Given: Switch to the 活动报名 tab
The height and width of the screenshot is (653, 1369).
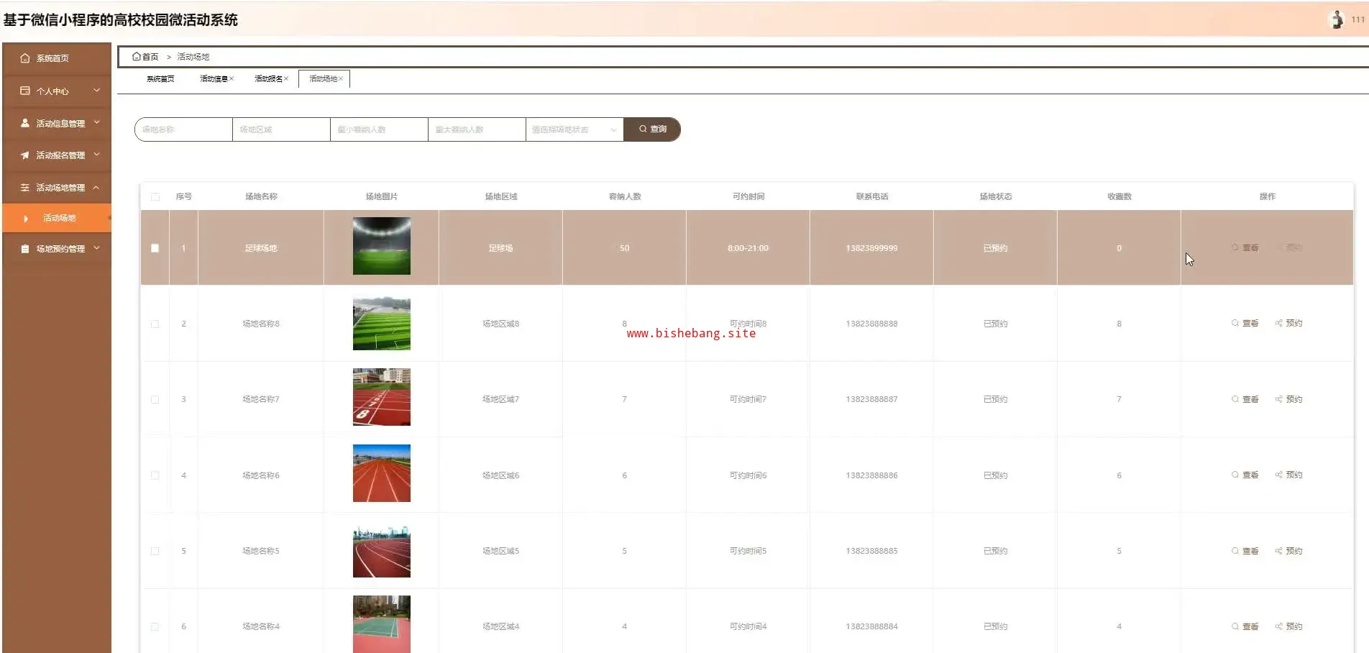Looking at the screenshot, I should 268,78.
